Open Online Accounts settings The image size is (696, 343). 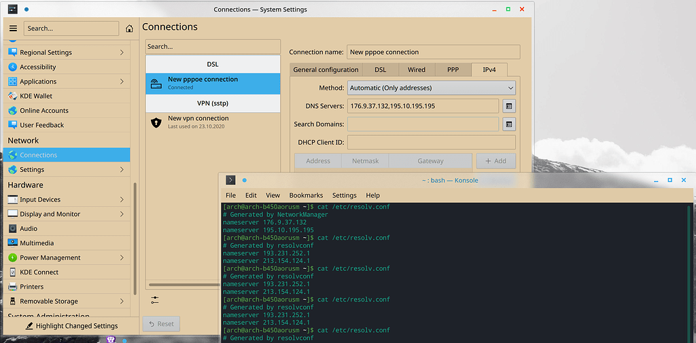coord(67,111)
